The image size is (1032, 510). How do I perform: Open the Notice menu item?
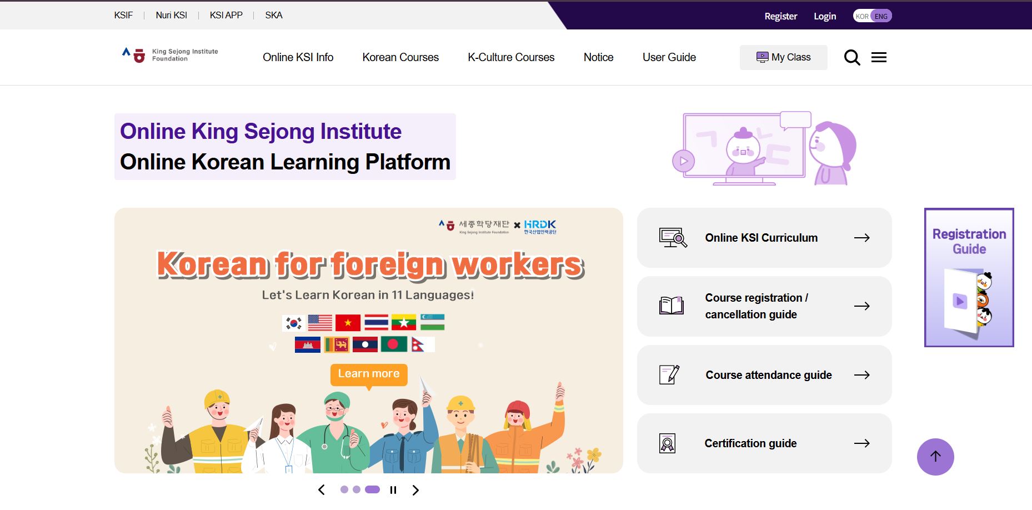[598, 57]
